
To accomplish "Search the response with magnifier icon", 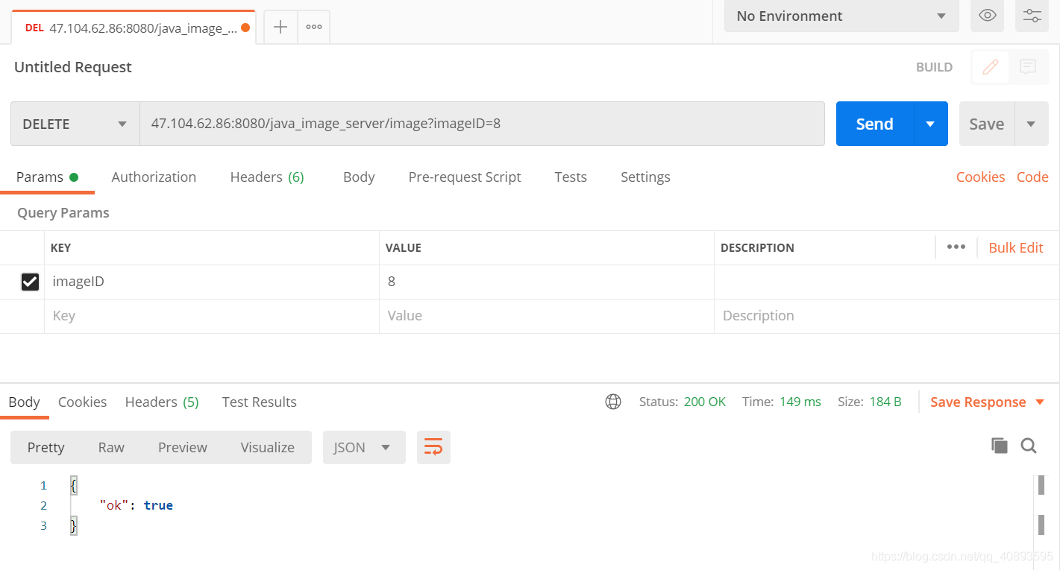I will (x=1029, y=446).
